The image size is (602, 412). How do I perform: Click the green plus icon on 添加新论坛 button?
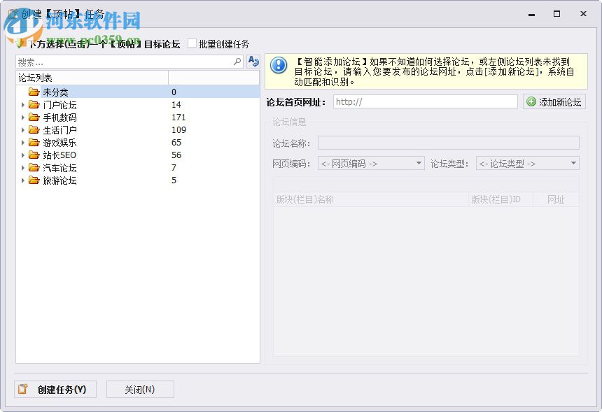tap(531, 101)
